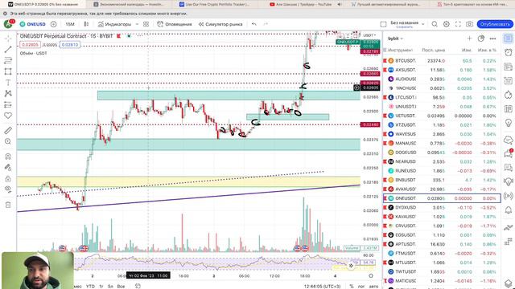Click the heart icons tool
Image resolution: width=515 pixels, height=289 pixels.
8,116
